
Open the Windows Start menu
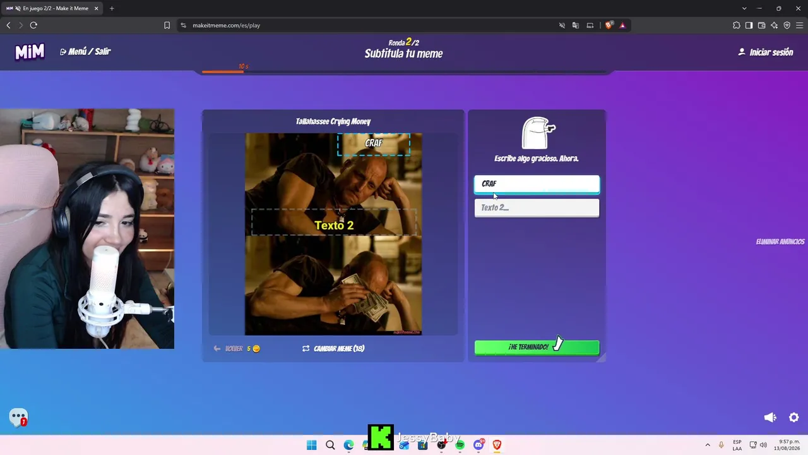311,445
